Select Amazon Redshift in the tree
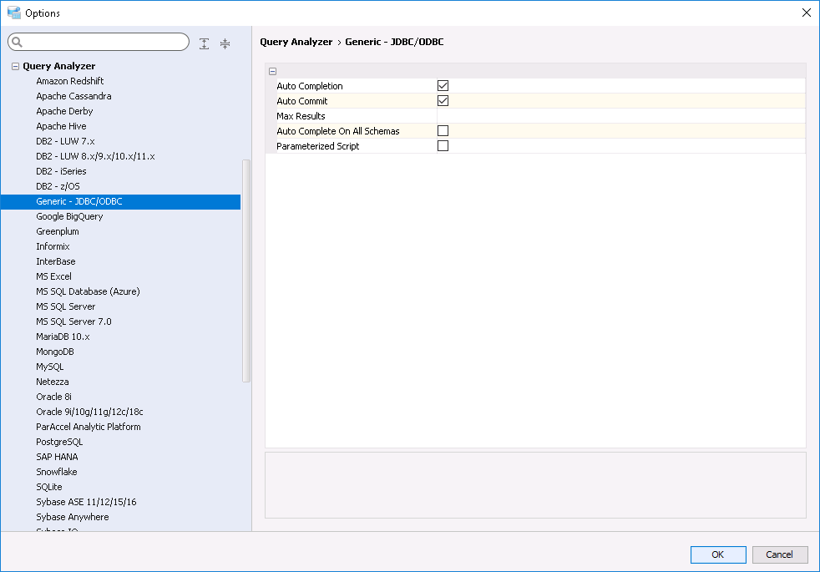This screenshot has height=572, width=820. (70, 81)
